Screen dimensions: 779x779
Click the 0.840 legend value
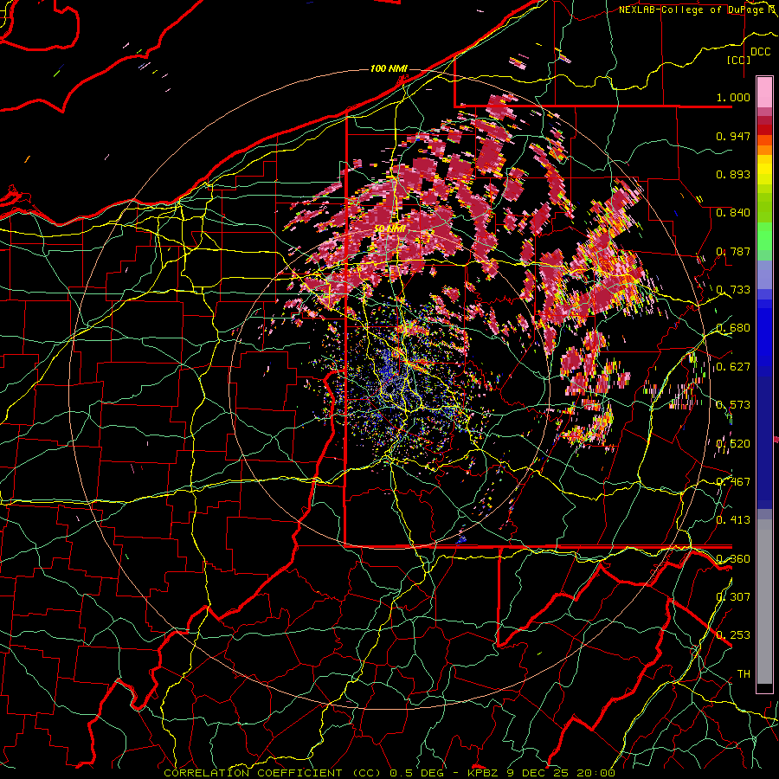click(733, 213)
